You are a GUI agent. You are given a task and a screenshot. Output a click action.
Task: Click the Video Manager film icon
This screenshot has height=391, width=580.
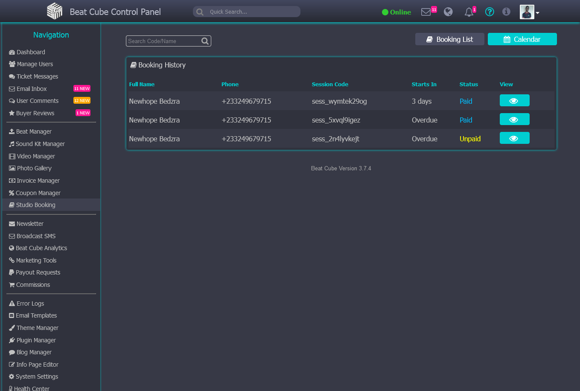pos(12,156)
